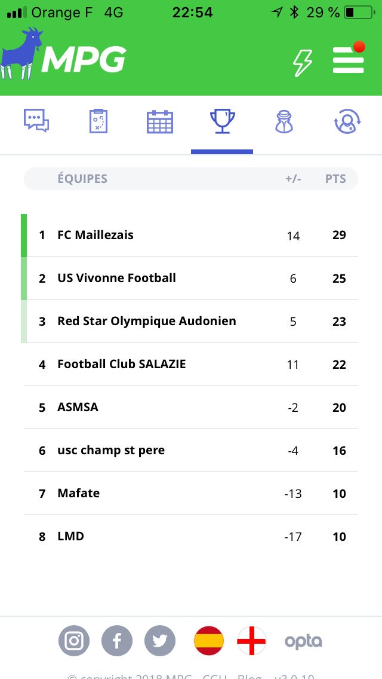Open the chat messages tab icon

pyautogui.click(x=36, y=121)
